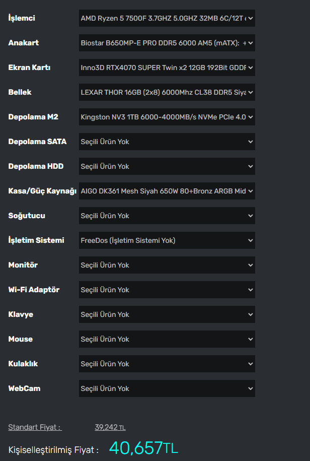Click the 40,657 TL customized price
Viewport: 310px width, 461px height.
(143, 448)
